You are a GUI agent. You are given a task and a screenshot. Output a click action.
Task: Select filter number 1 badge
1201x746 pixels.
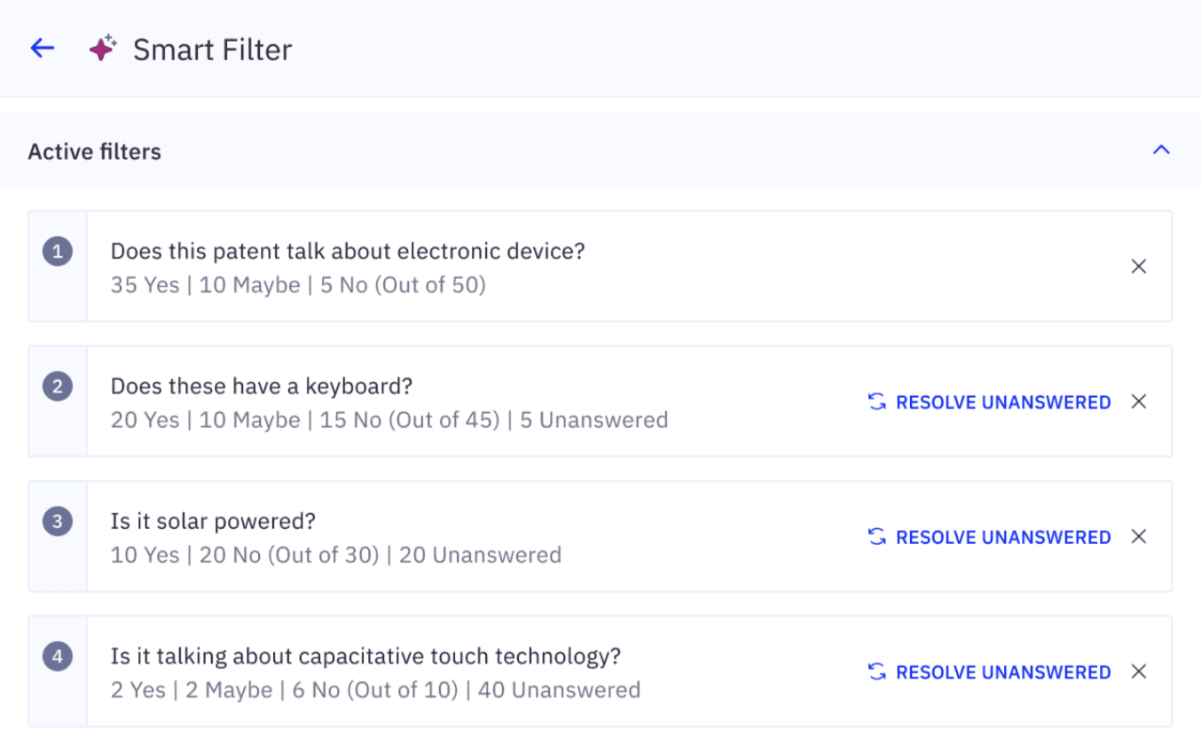point(58,253)
